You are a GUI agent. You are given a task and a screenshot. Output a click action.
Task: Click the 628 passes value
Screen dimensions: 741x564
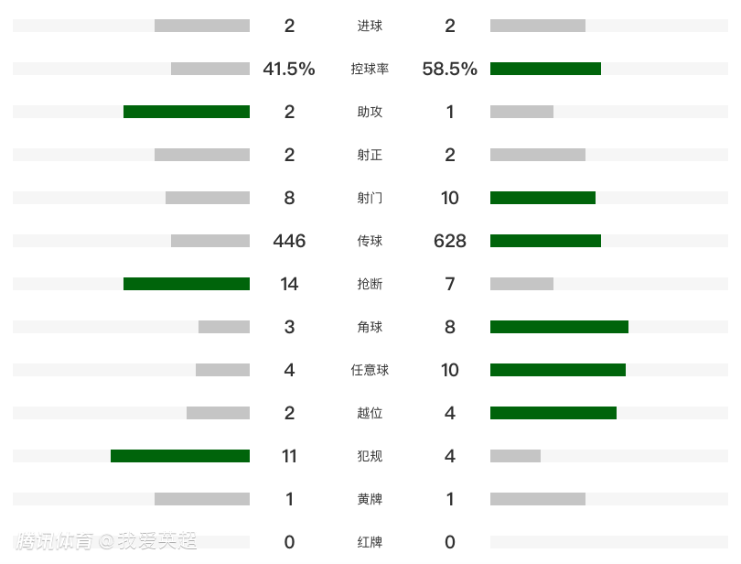coord(449,241)
